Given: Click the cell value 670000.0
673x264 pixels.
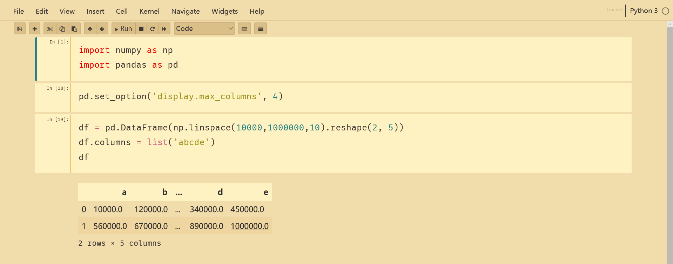Looking at the screenshot, I should (151, 226).
